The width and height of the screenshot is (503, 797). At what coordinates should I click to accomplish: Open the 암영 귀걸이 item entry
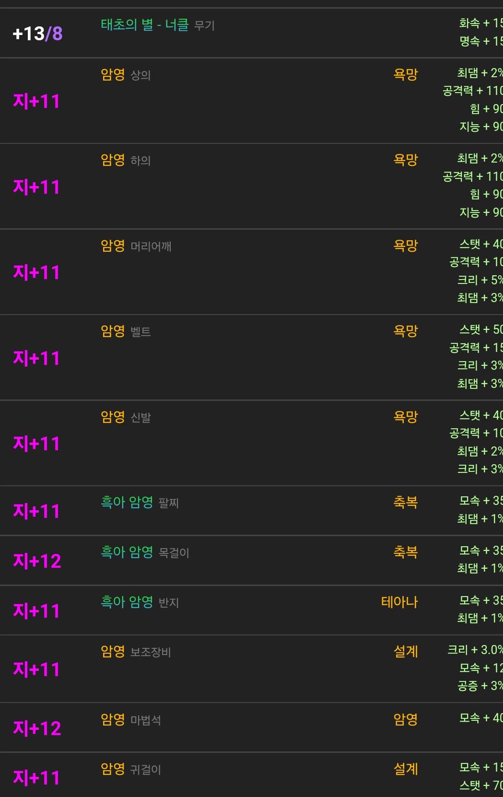(x=131, y=769)
